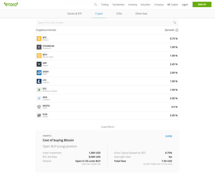Click the Litecoin LTC icon
This screenshot has width=215, height=177.
[39, 81]
